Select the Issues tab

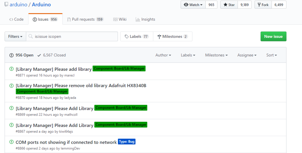[x=45, y=19]
